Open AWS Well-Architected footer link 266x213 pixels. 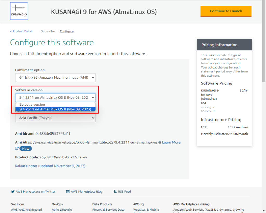[x=26, y=210]
